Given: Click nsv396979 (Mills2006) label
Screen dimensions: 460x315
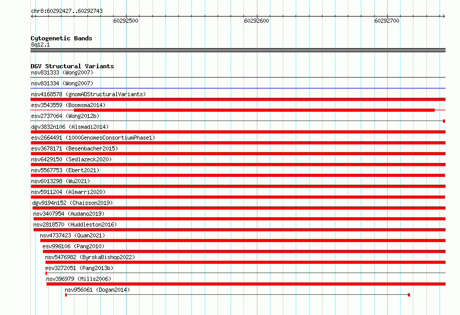Looking at the screenshot, I should pyautogui.click(x=79, y=279).
